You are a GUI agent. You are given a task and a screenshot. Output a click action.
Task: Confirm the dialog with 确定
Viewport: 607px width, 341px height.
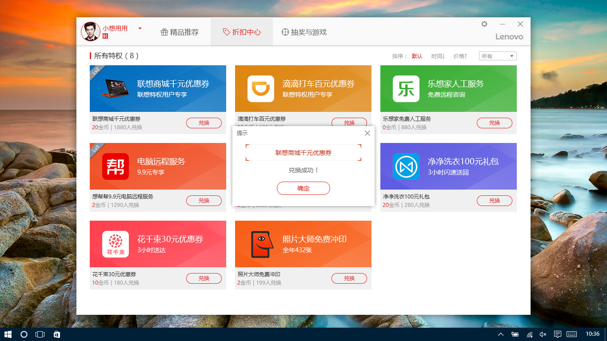[x=303, y=188]
